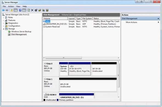
Task: Click More Actions in Actions pane
Action: 132,22
